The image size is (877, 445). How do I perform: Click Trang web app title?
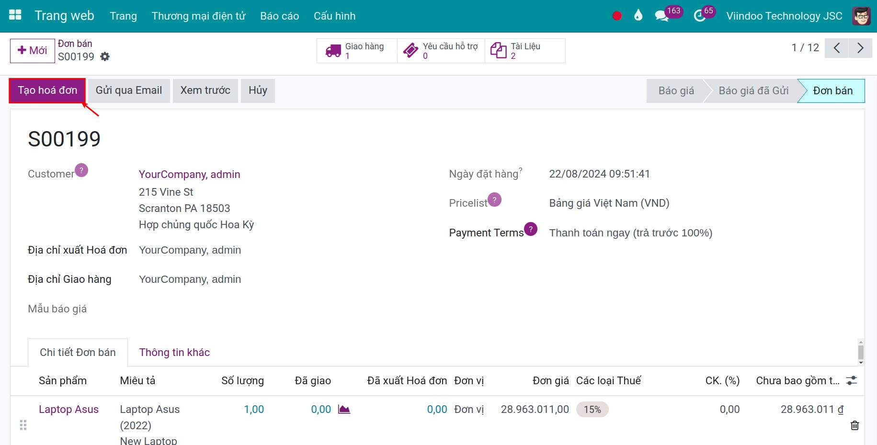64,16
